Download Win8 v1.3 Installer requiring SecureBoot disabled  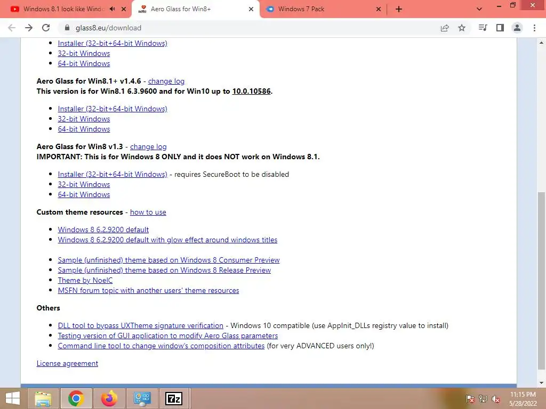[x=113, y=174]
